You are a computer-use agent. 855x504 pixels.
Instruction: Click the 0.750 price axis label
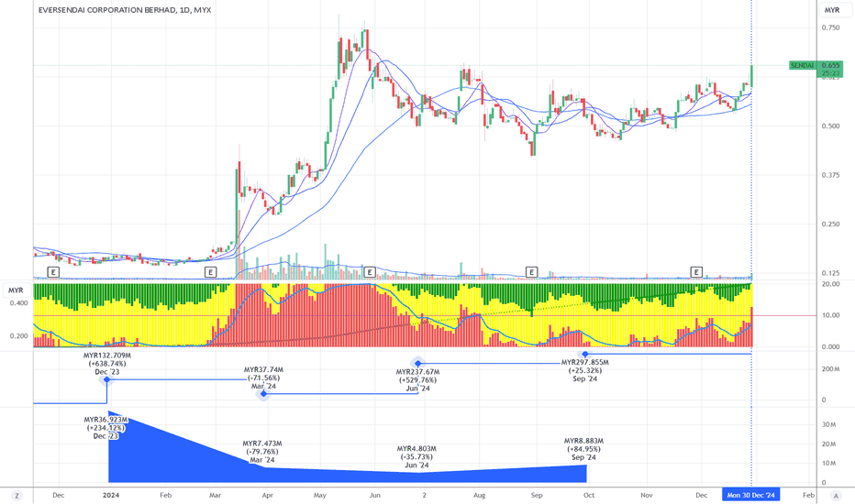coord(830,27)
